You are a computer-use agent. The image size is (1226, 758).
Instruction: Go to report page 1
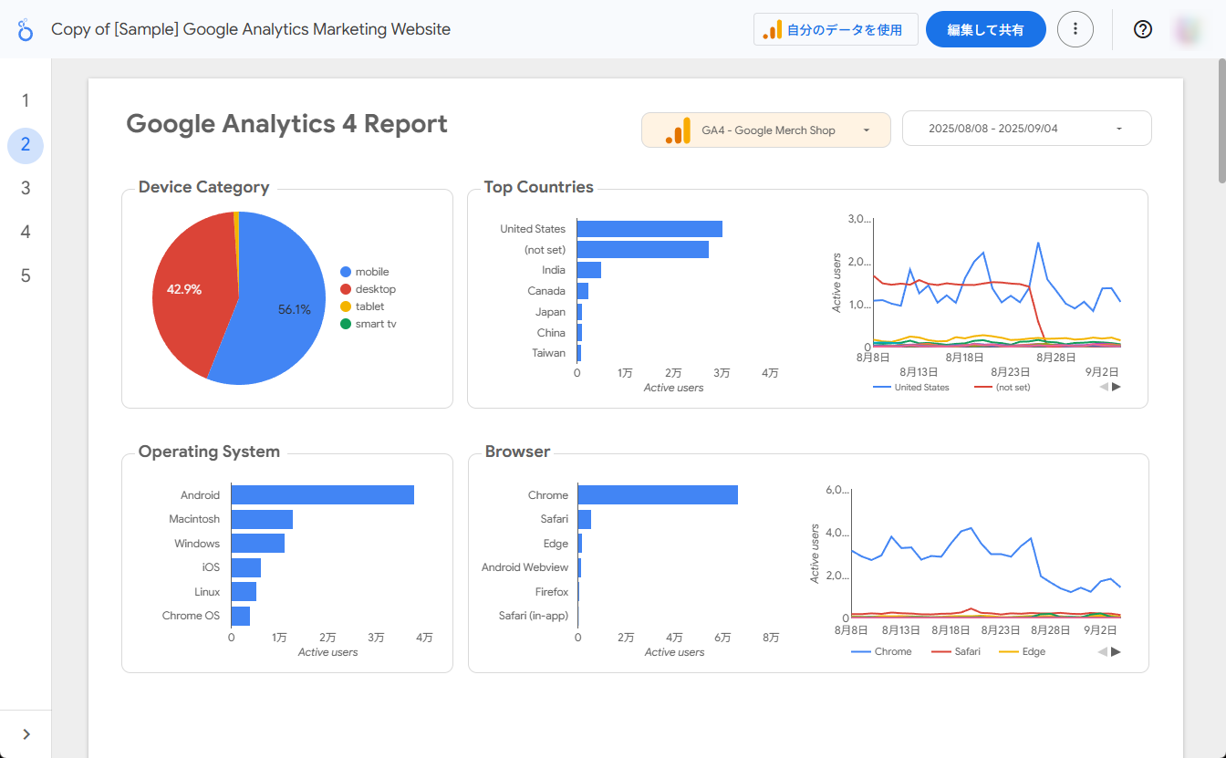point(26,100)
